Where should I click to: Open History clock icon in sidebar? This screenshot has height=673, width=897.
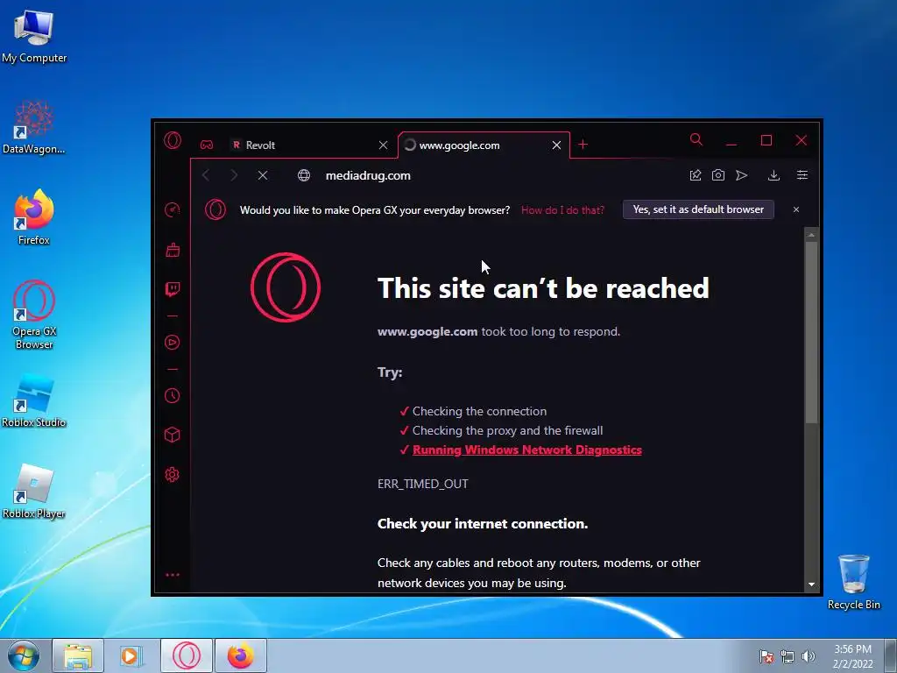(173, 395)
